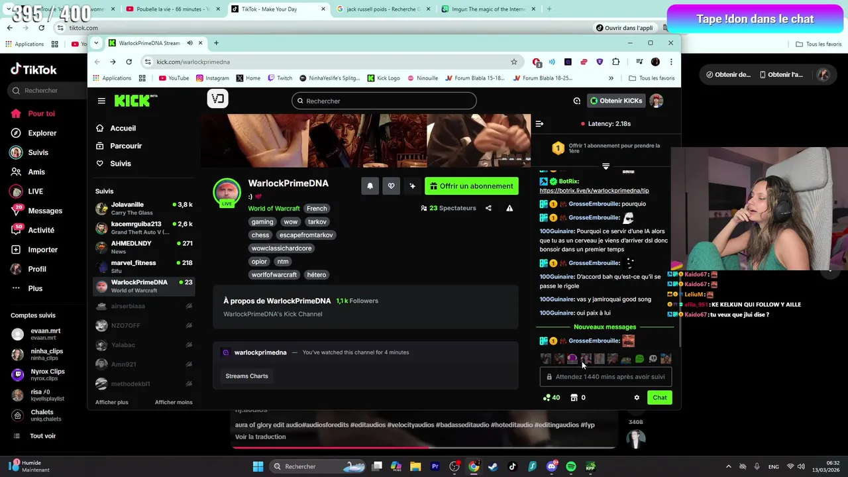Click Voir la traduction on TikTok video
The height and width of the screenshot is (477, 848).
pyautogui.click(x=260, y=437)
